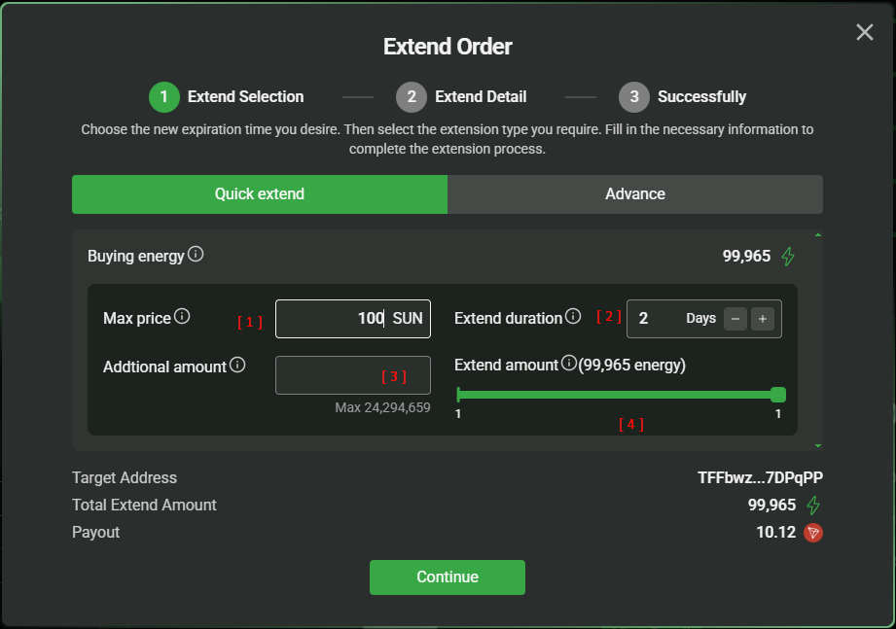
Task: Open the Extend duration info tooltip icon
Action: pyautogui.click(x=573, y=316)
